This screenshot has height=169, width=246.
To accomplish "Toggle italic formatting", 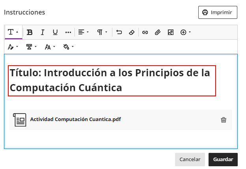I will (43, 32).
